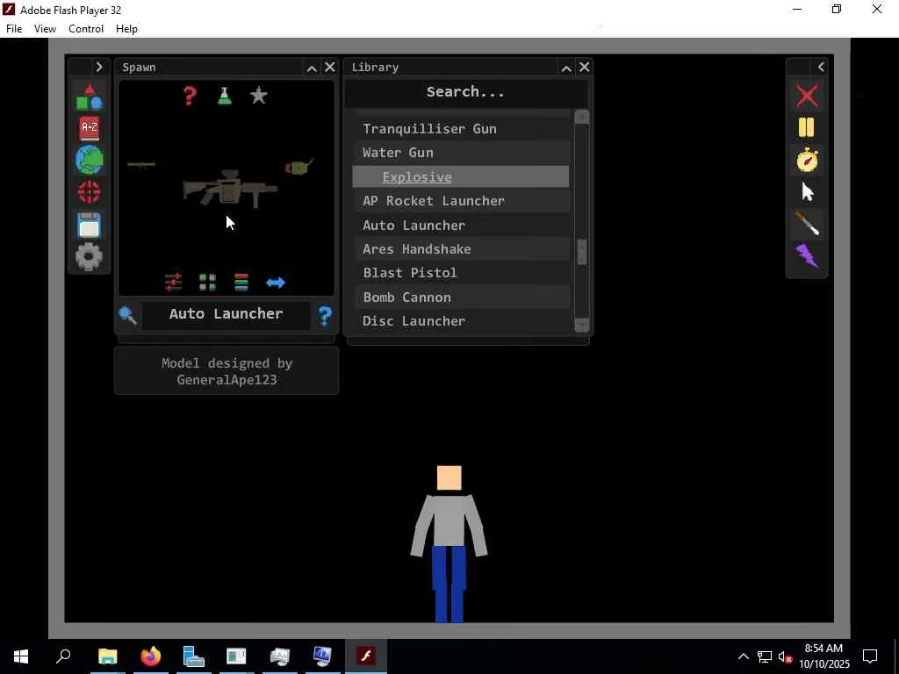The height and width of the screenshot is (674, 899).
Task: Collapse the Library panel with up caret
Action: point(566,68)
